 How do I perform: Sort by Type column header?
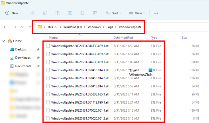pyautogui.click(x=154, y=38)
